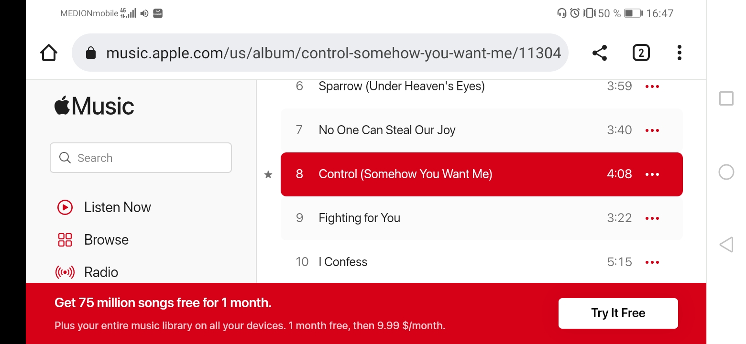Image resolution: width=746 pixels, height=344 pixels.
Task: Select track Fighting for You
Action: [360, 218]
